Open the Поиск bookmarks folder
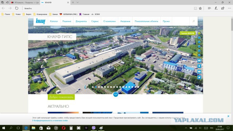The width and height of the screenshot is (233, 131). [x=6, y=14]
